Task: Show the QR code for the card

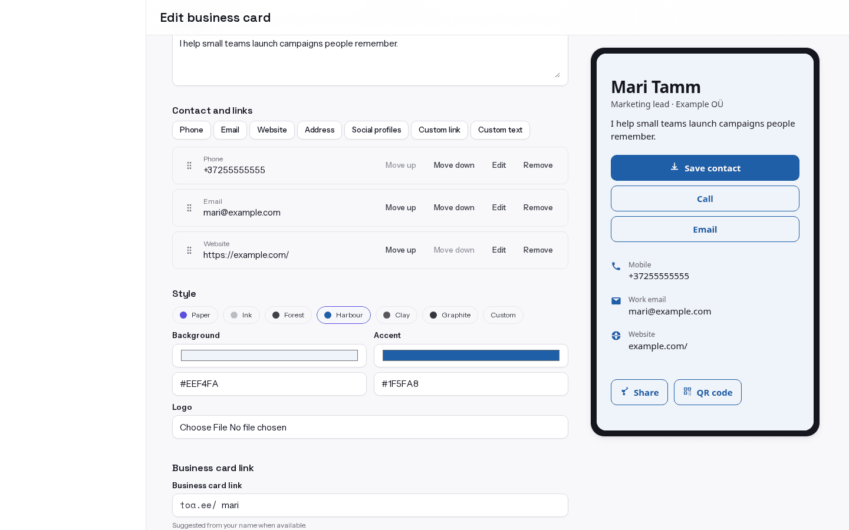Action: click(707, 392)
